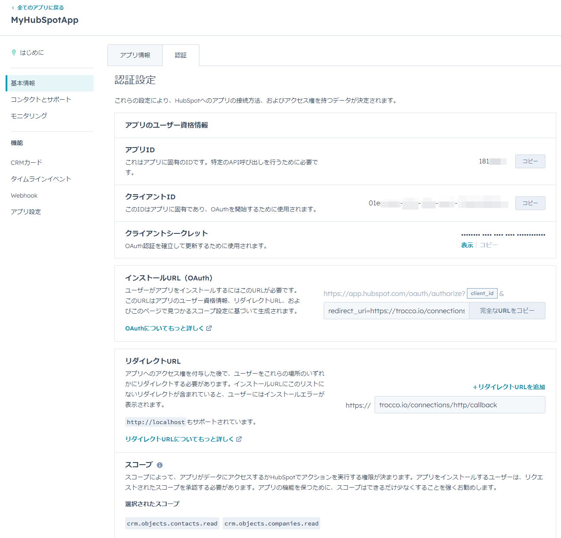Viewport: 561px width, 538px height.
Task: Switch to the アプリ情報 tab
Action: [x=135, y=55]
